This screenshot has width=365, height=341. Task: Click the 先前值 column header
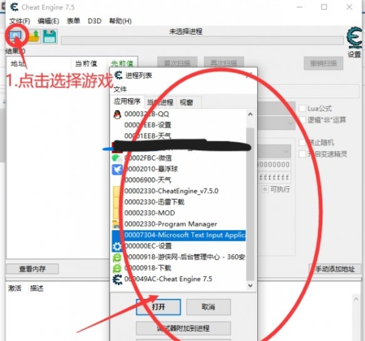pyautogui.click(x=123, y=63)
